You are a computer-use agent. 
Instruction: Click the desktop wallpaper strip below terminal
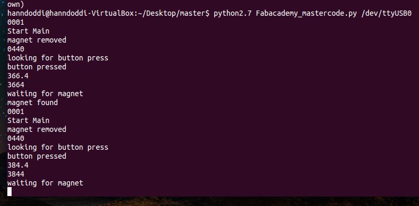[x=209, y=201]
